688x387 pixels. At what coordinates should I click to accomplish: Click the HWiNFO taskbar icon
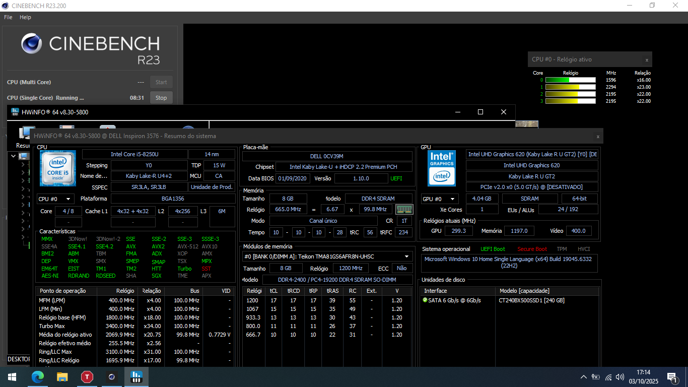point(136,376)
